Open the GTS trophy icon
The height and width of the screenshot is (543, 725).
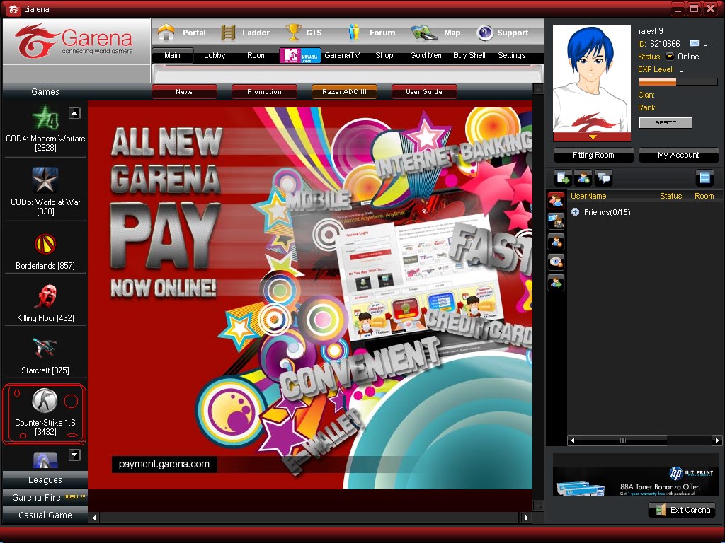[293, 33]
